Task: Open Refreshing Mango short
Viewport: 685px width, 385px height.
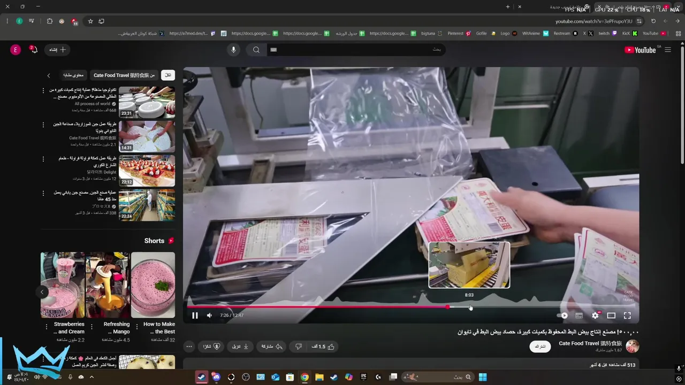Action: click(108, 285)
